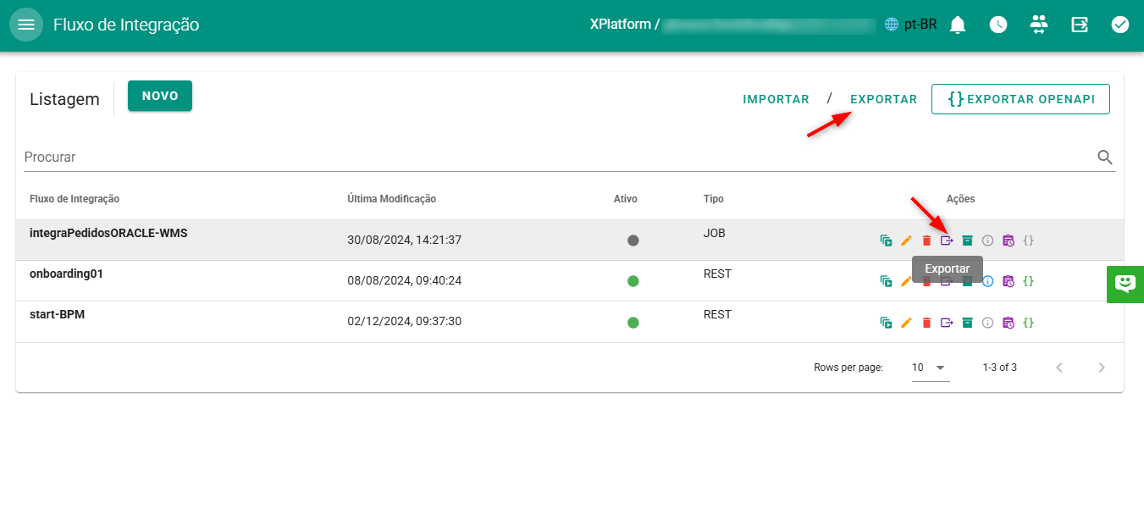The image size is (1144, 531).
Task: Click the Tipo column header
Action: 714,199
